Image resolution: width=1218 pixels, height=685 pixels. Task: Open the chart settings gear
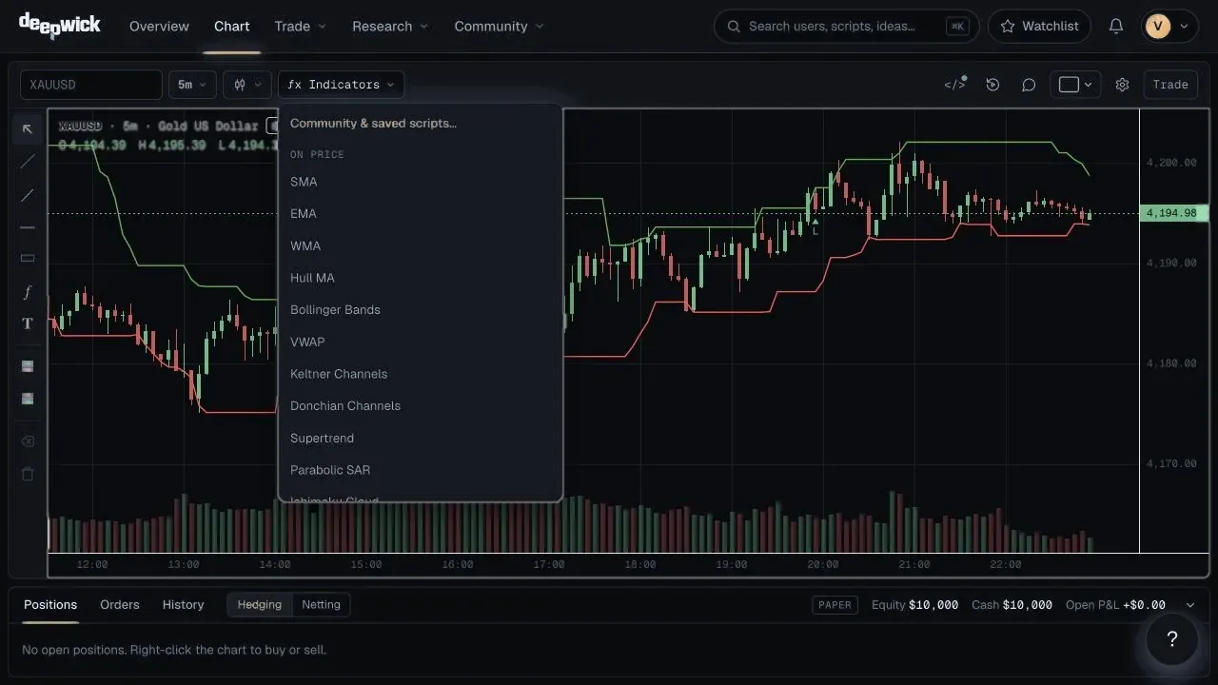(1122, 85)
